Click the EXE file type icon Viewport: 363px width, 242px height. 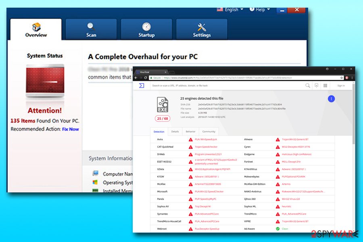pyautogui.click(x=163, y=105)
